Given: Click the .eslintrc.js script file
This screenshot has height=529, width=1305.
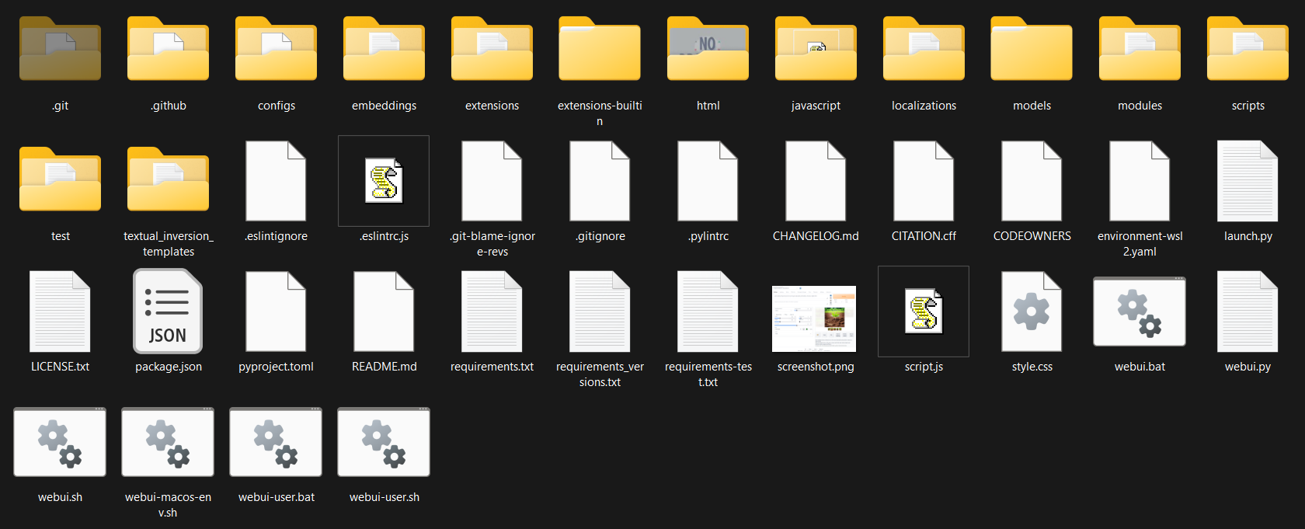Looking at the screenshot, I should coord(384,181).
